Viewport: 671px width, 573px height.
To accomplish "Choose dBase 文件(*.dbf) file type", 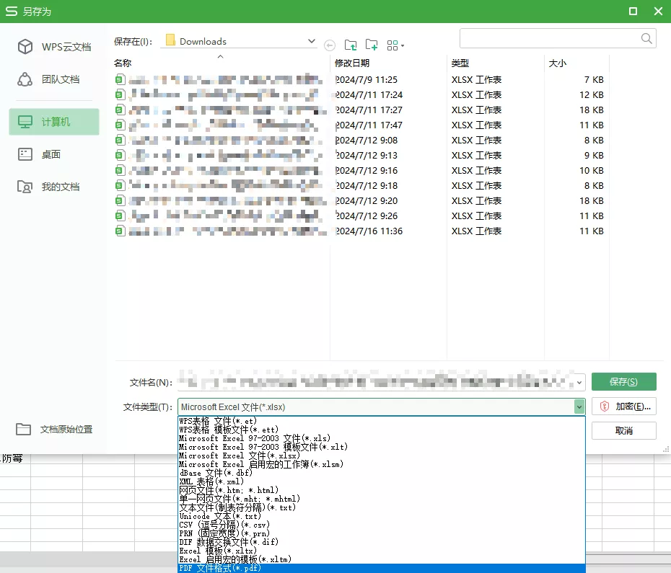I will pos(216,473).
